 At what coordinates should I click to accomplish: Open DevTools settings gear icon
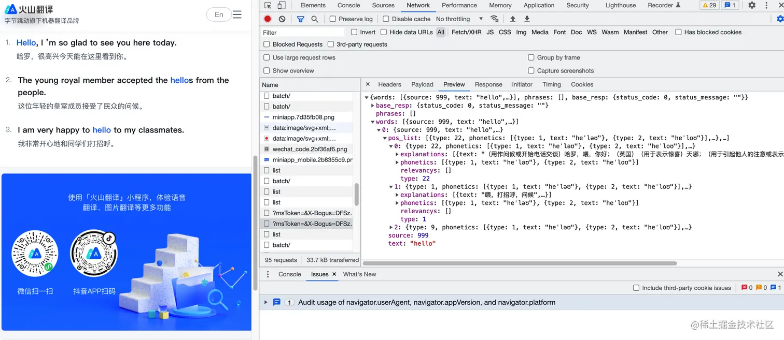click(x=752, y=5)
